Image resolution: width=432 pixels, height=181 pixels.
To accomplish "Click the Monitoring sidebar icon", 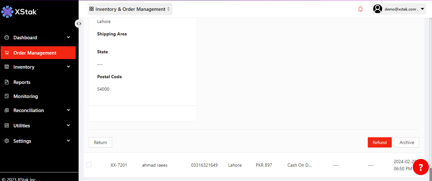I will [7, 96].
